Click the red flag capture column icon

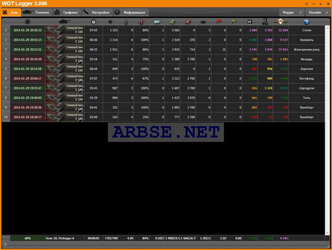tap(218, 21)
